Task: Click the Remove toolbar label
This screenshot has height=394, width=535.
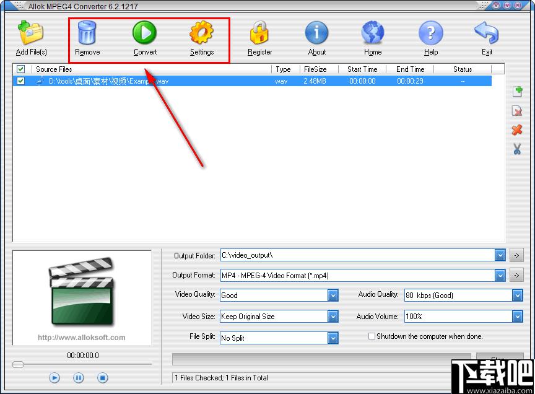Action: 87,52
